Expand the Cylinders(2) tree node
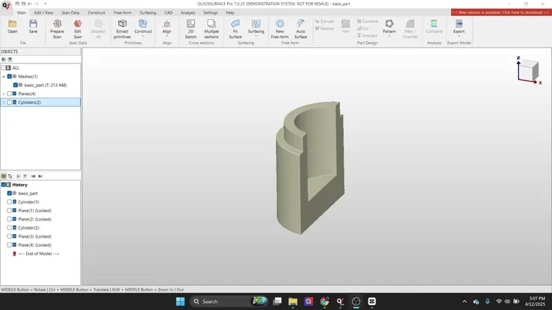Image resolution: width=552 pixels, height=310 pixels. (x=3, y=103)
